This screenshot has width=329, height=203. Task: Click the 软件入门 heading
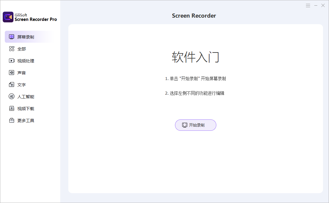coord(195,57)
